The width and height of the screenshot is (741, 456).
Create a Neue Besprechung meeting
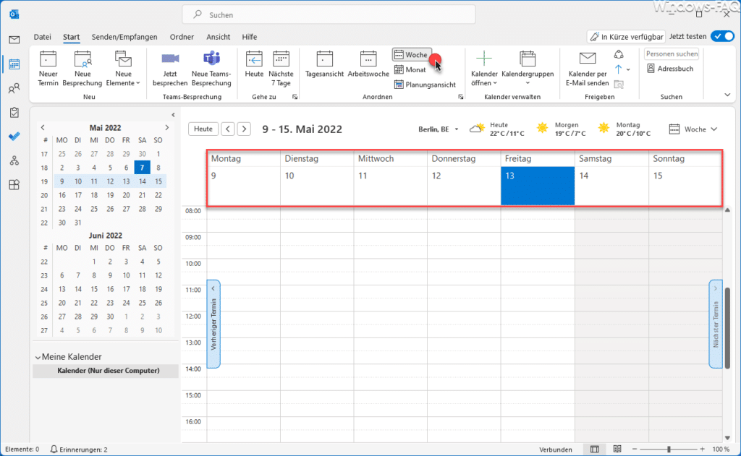82,69
